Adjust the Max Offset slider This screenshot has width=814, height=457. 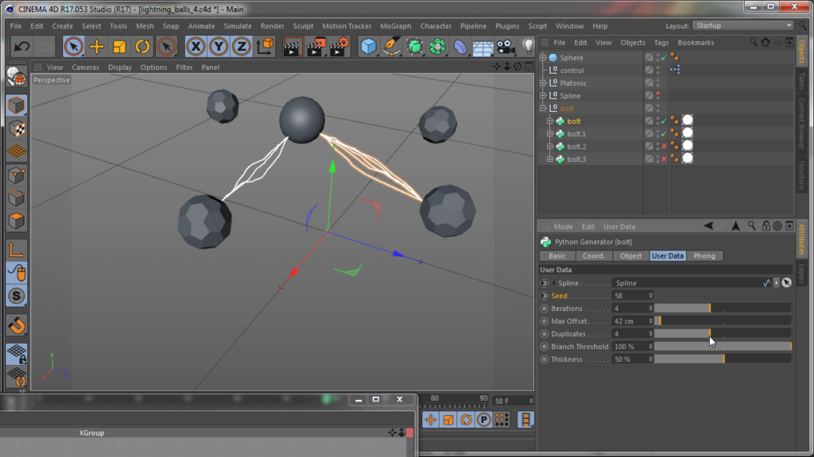[x=722, y=321]
